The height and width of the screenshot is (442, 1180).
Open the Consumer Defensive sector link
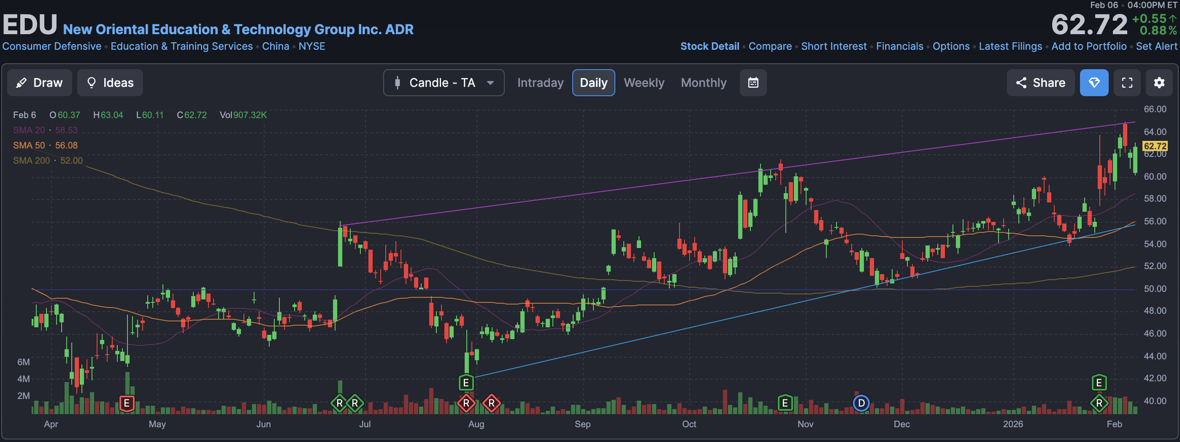(52, 46)
